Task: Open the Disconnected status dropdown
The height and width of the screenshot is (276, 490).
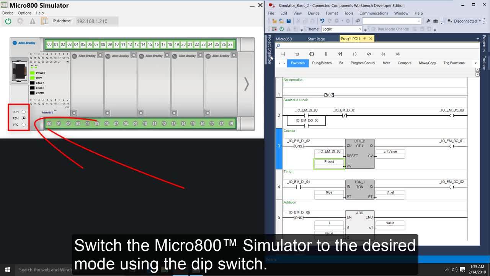Action: pos(479,21)
